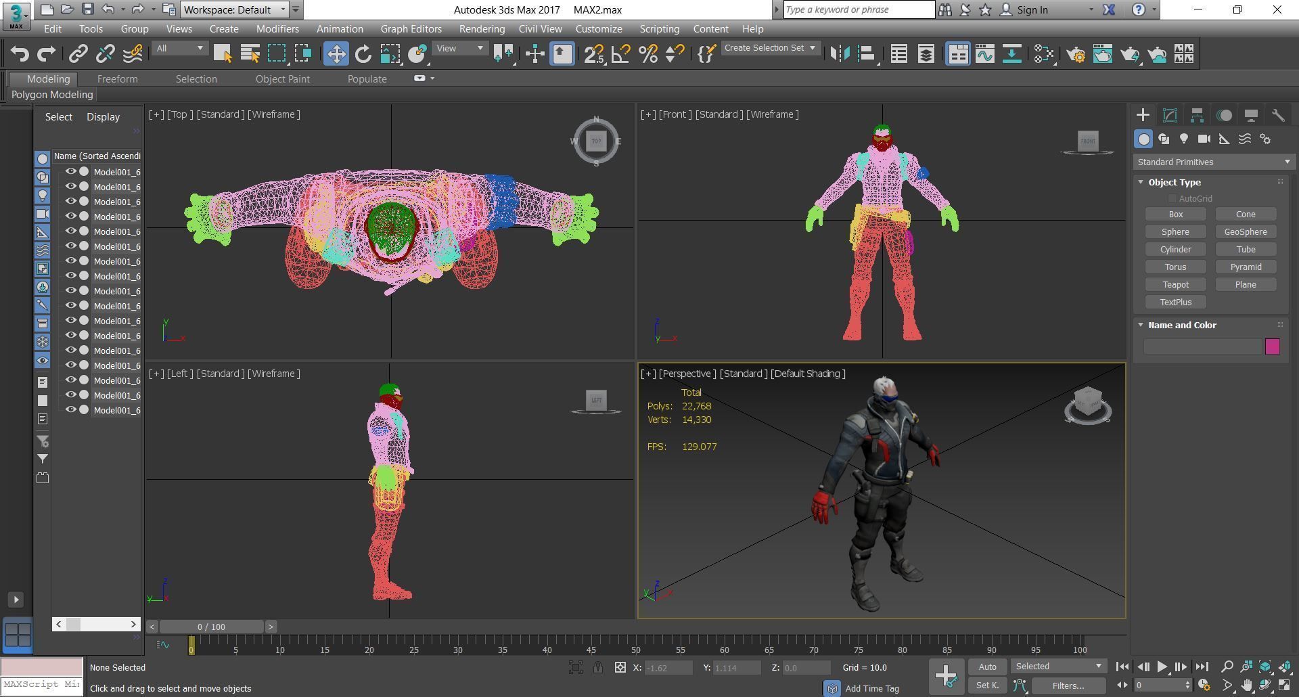This screenshot has width=1299, height=697.
Task: Toggle Window/Crossing selection mode
Action: 303,54
